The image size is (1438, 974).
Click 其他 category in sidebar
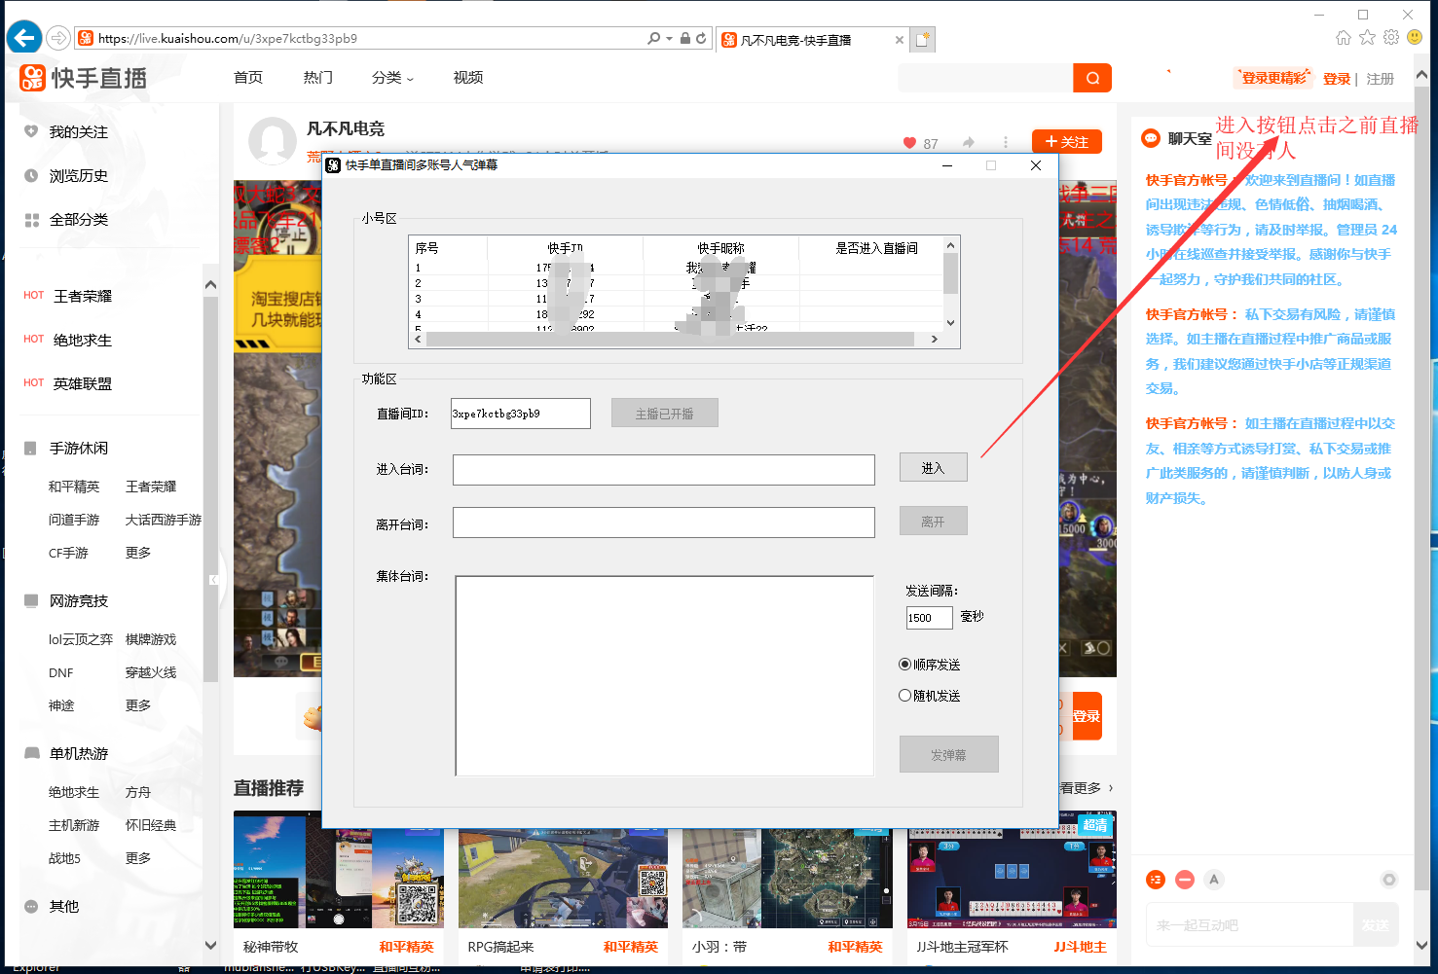click(x=64, y=906)
